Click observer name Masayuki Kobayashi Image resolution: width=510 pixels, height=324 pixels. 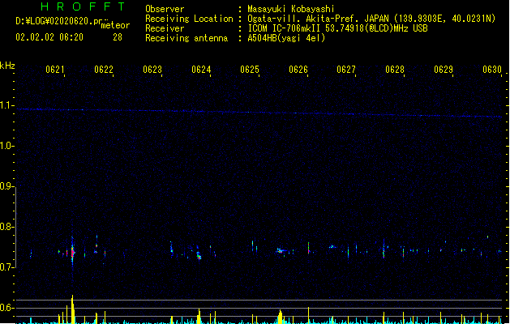pyautogui.click(x=291, y=9)
